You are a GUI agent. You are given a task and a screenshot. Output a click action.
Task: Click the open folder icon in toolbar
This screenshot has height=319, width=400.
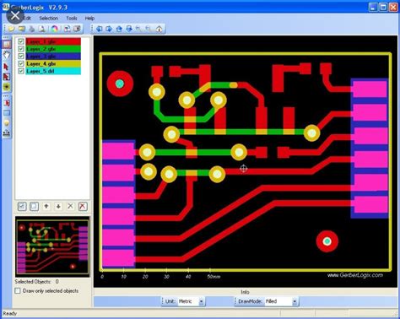(x=11, y=29)
